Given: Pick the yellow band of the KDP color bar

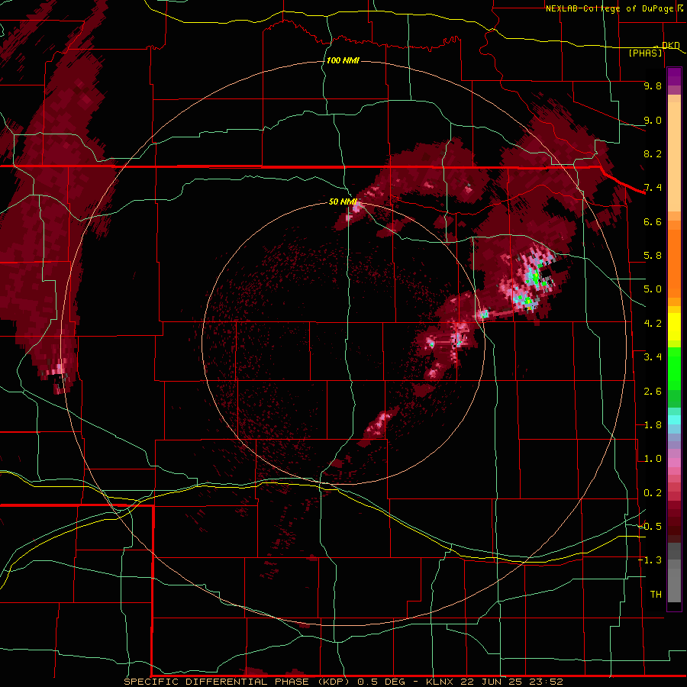Looking at the screenshot, I should 674,327.
